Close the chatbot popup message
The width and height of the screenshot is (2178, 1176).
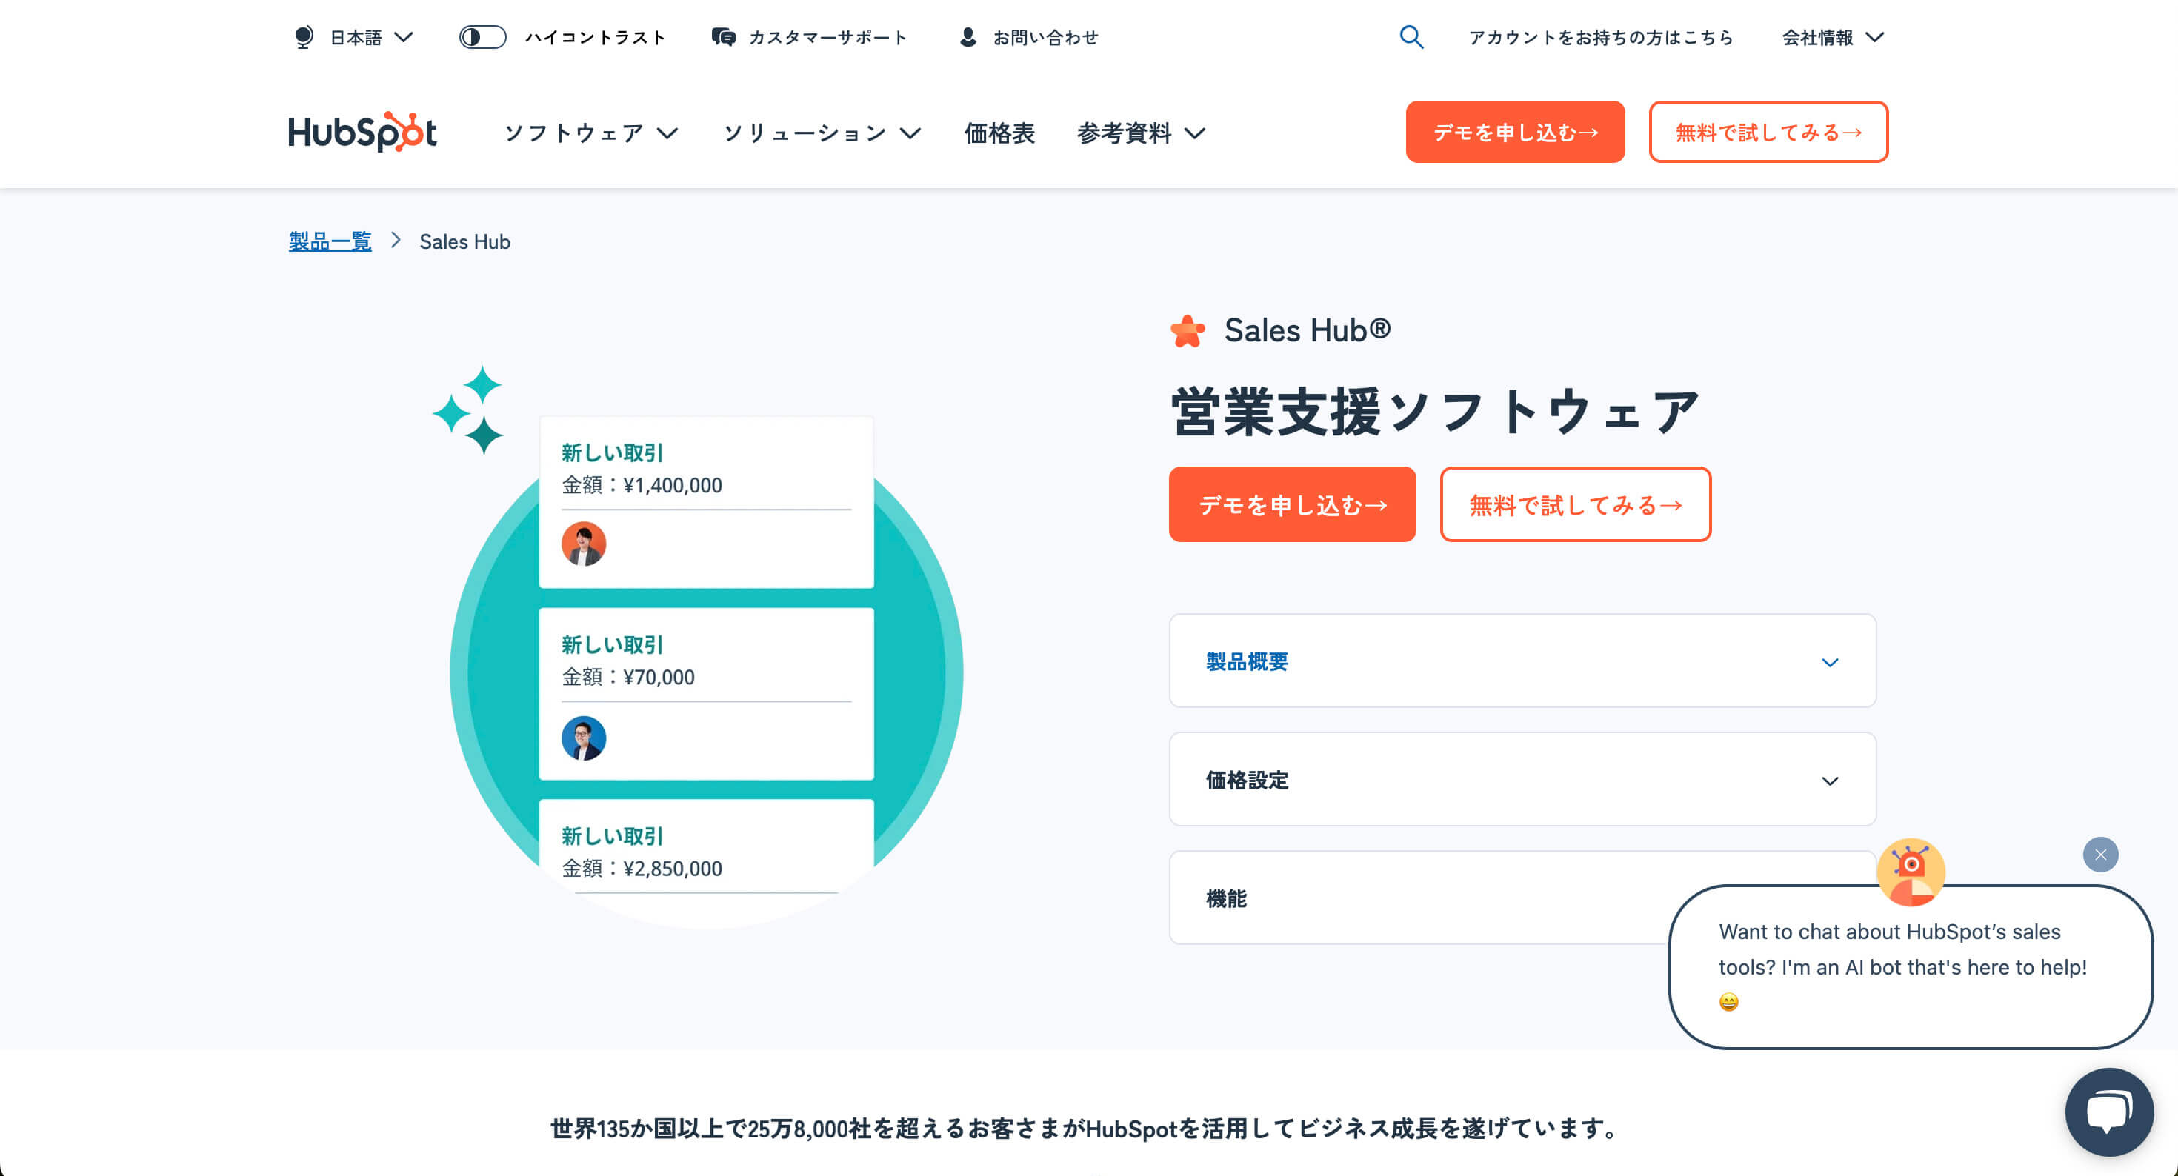pyautogui.click(x=2100, y=854)
